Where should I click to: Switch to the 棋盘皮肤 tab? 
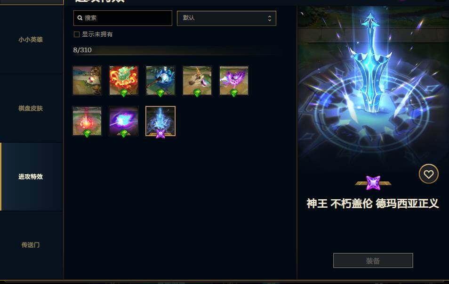point(32,108)
